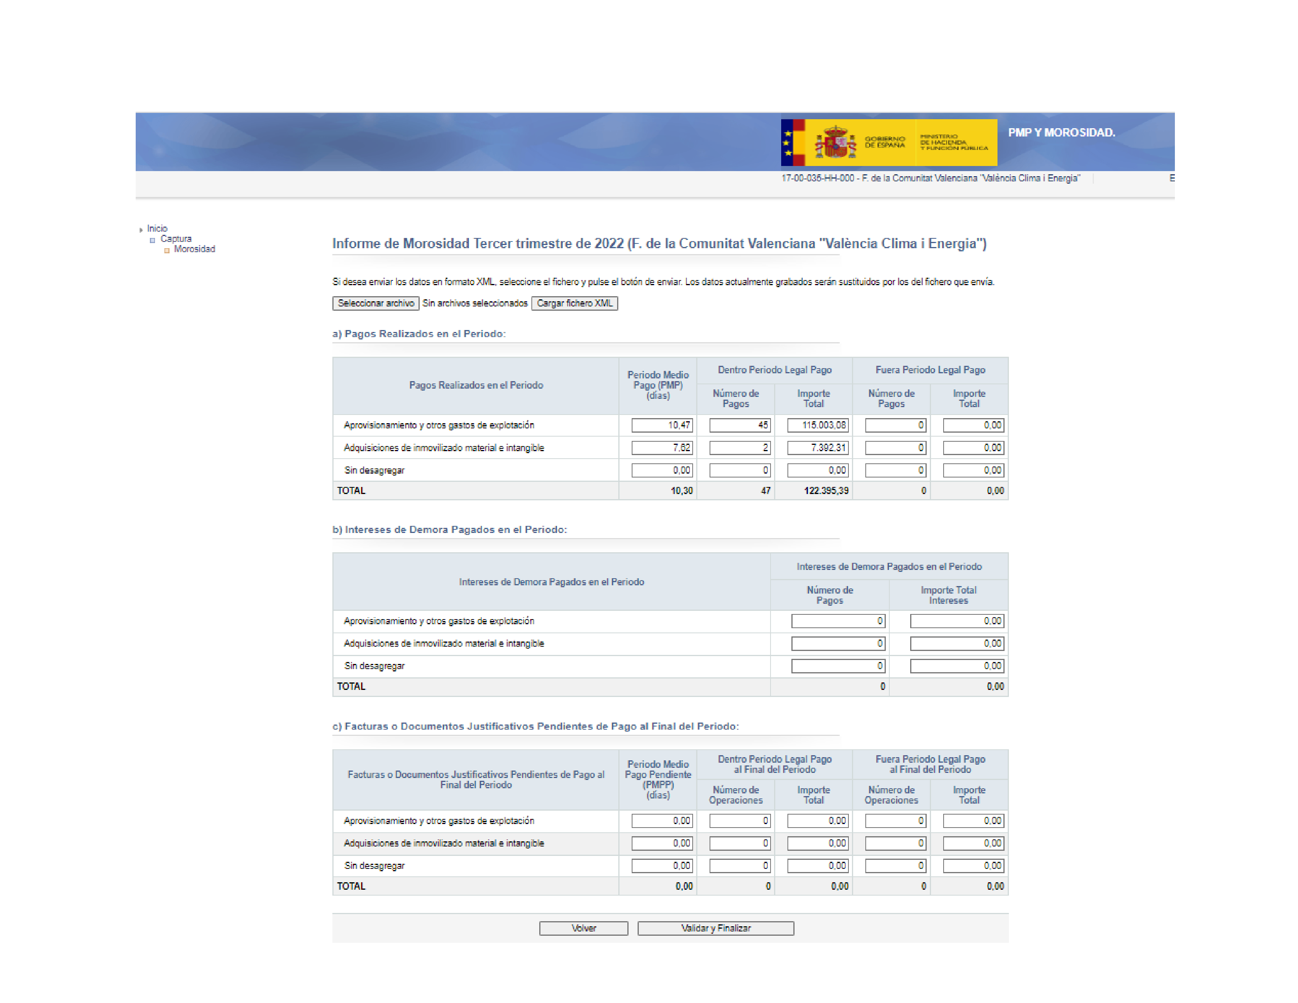Viewport: 1298px width, 1003px height.
Task: Click Adquisiciones Fuera Periodo importe field, section a
Action: click(x=973, y=448)
